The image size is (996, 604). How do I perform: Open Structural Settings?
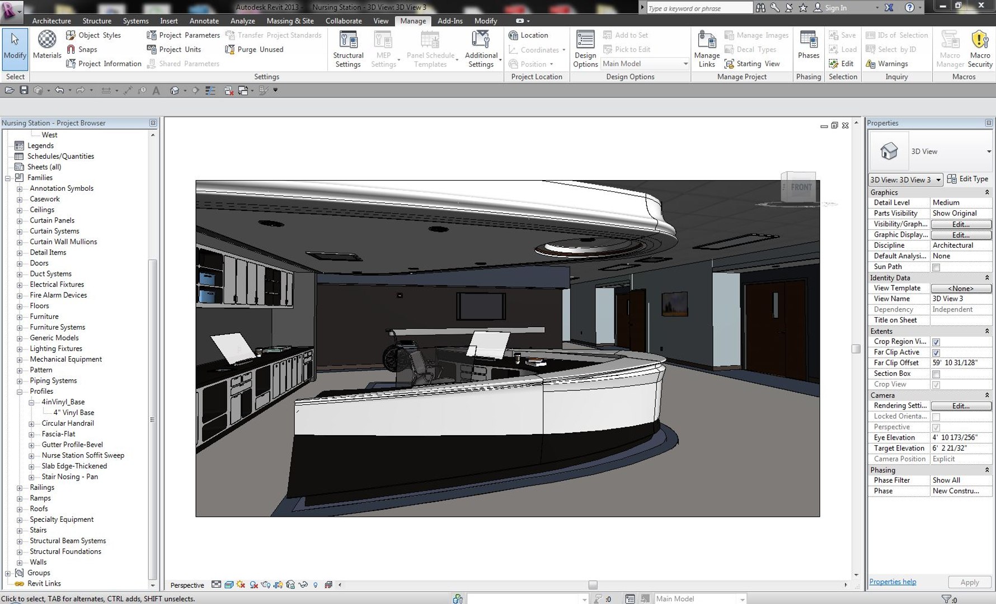(348, 49)
